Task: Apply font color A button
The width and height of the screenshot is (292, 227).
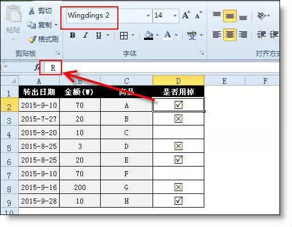Action: tap(167, 35)
